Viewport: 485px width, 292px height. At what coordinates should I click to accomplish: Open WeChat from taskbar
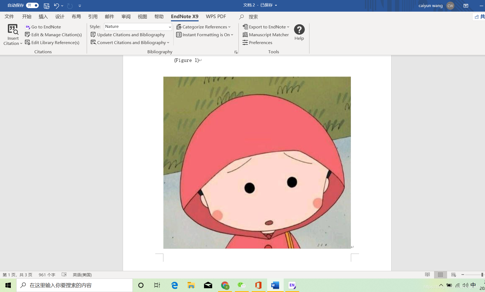(241, 285)
